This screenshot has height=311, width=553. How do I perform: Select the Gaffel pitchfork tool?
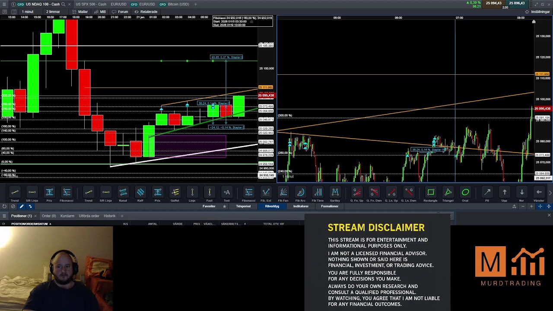175,194
